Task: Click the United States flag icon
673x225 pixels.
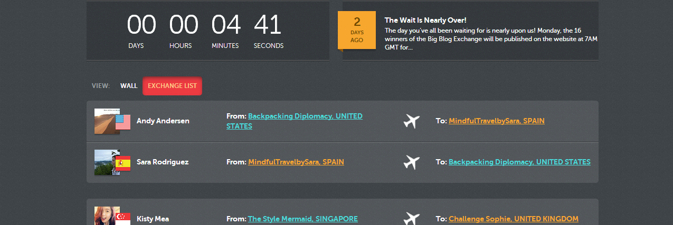Action: click(123, 122)
